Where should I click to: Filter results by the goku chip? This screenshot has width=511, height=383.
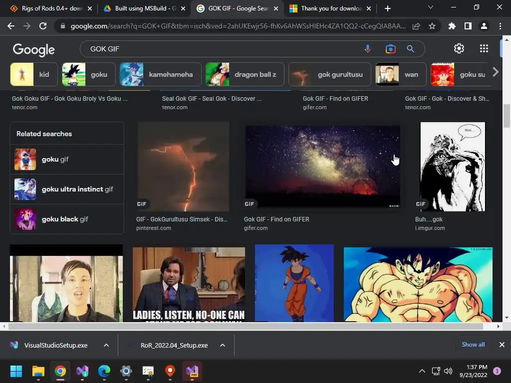click(89, 74)
